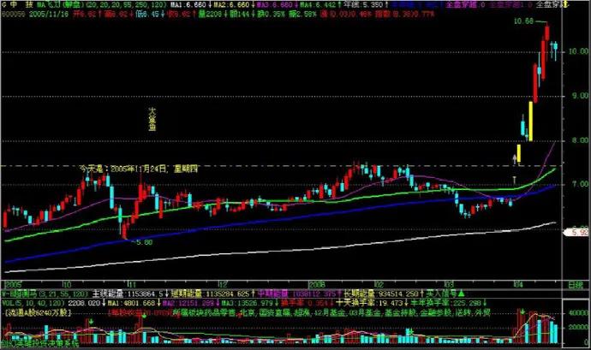Click the 8.00 price axis label

(x=578, y=140)
